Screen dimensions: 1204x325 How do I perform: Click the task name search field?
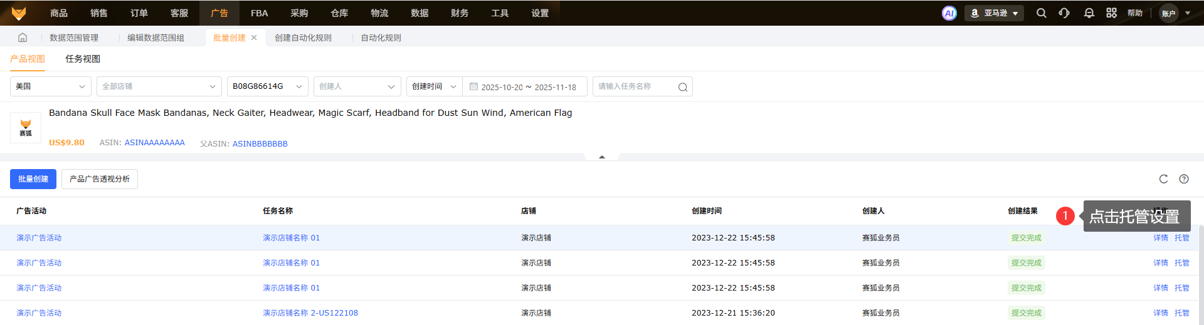point(636,86)
